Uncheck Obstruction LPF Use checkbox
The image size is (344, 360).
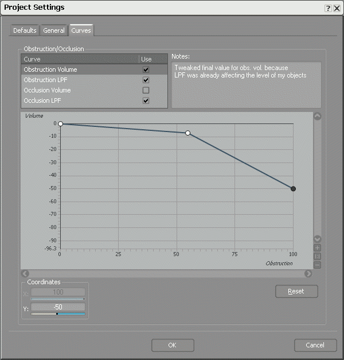[x=146, y=80]
